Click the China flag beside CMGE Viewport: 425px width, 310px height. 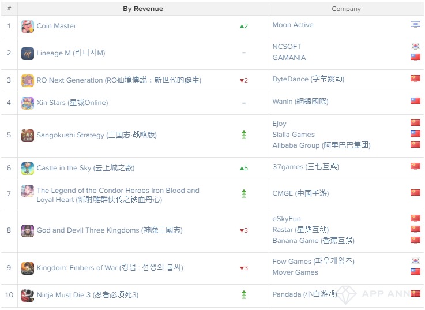[415, 192]
